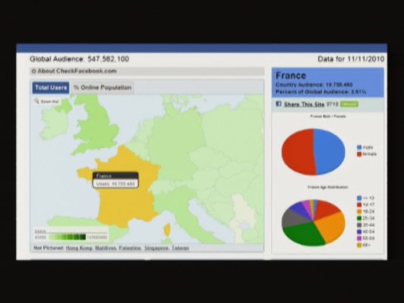This screenshot has width=404, height=303.
Task: Click the male legend swatch
Action: [x=359, y=148]
